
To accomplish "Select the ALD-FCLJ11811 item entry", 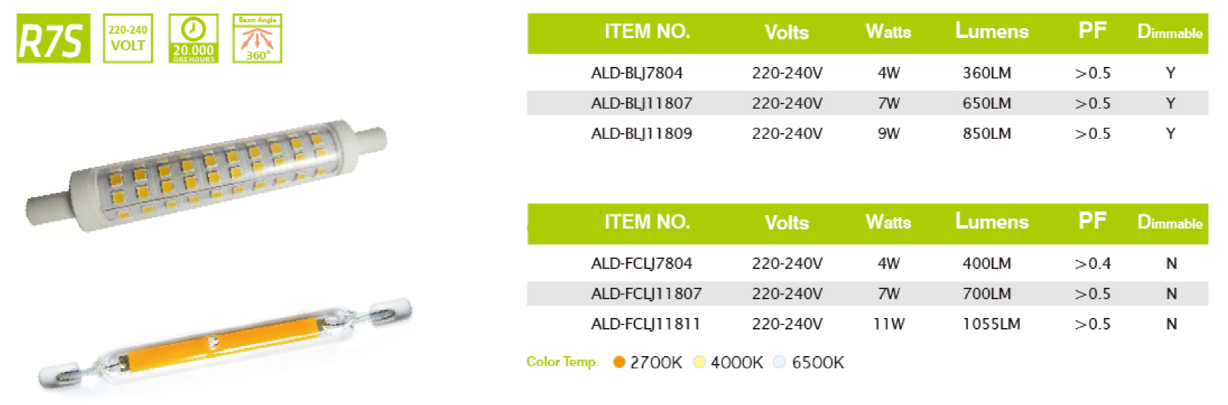I will [646, 324].
